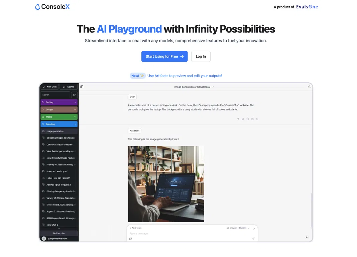Click the scroll-to-bottom arrow icon
Viewport: 357px width, 257px height.
[x=307, y=237]
